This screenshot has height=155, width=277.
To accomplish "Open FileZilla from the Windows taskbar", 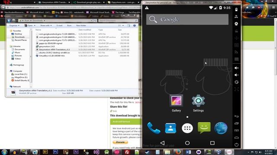I will click(x=127, y=152).
